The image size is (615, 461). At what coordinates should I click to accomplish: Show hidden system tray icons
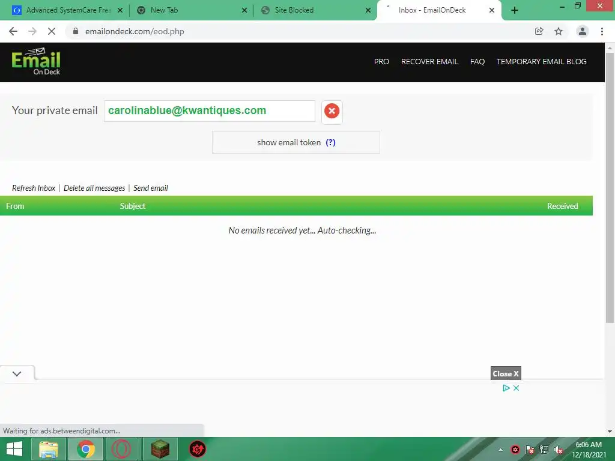coord(500,450)
